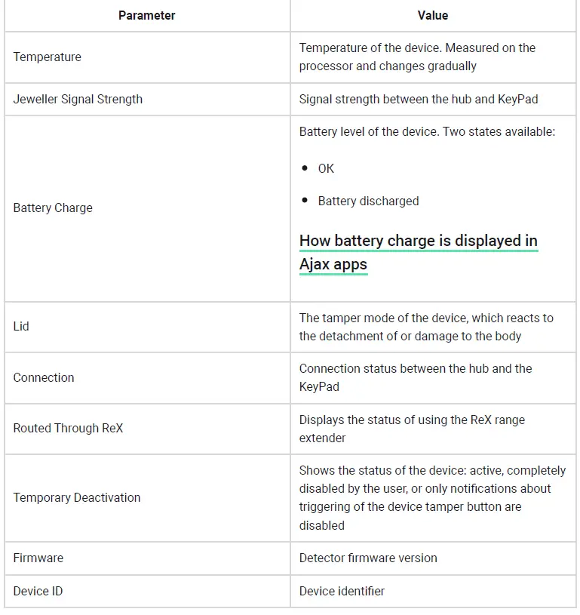Viewport: 580px width, 615px height.
Task: Click the Device ID parameter cell
Action: (38, 591)
